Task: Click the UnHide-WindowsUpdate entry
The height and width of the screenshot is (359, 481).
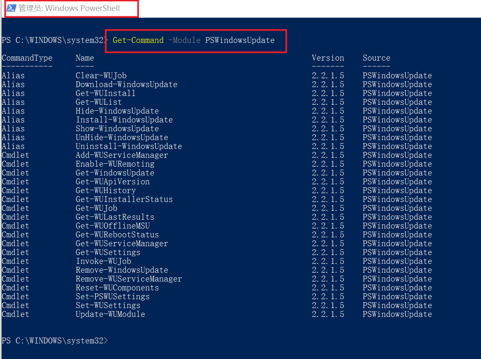Action: click(122, 138)
